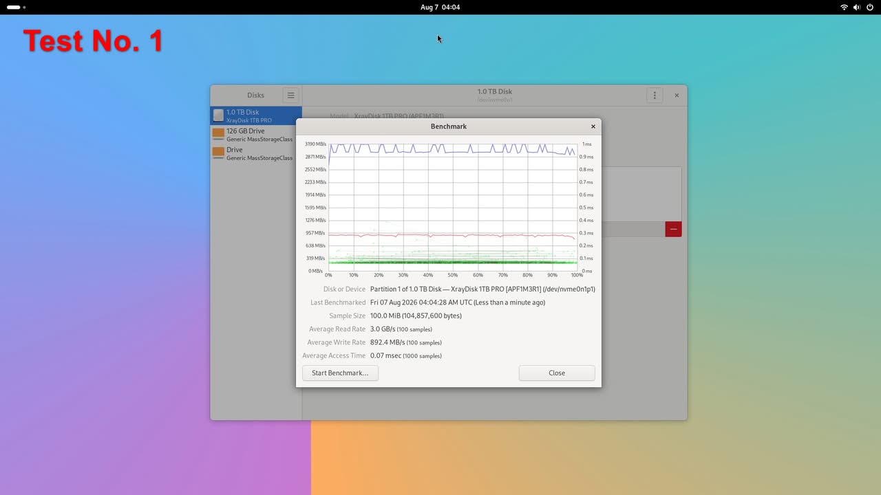Click the Average Read Rate label
The width and height of the screenshot is (881, 495).
coord(337,329)
